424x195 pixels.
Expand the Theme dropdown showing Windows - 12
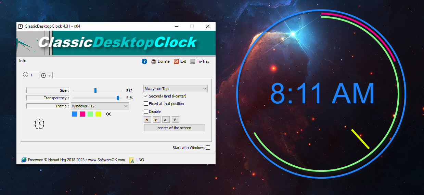[100, 106]
